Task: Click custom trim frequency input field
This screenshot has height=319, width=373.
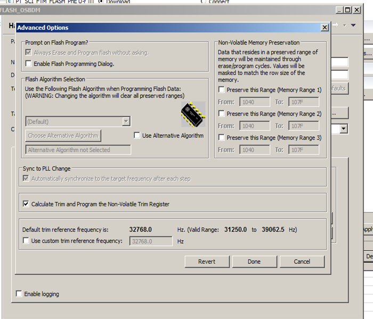Action: 151,241
